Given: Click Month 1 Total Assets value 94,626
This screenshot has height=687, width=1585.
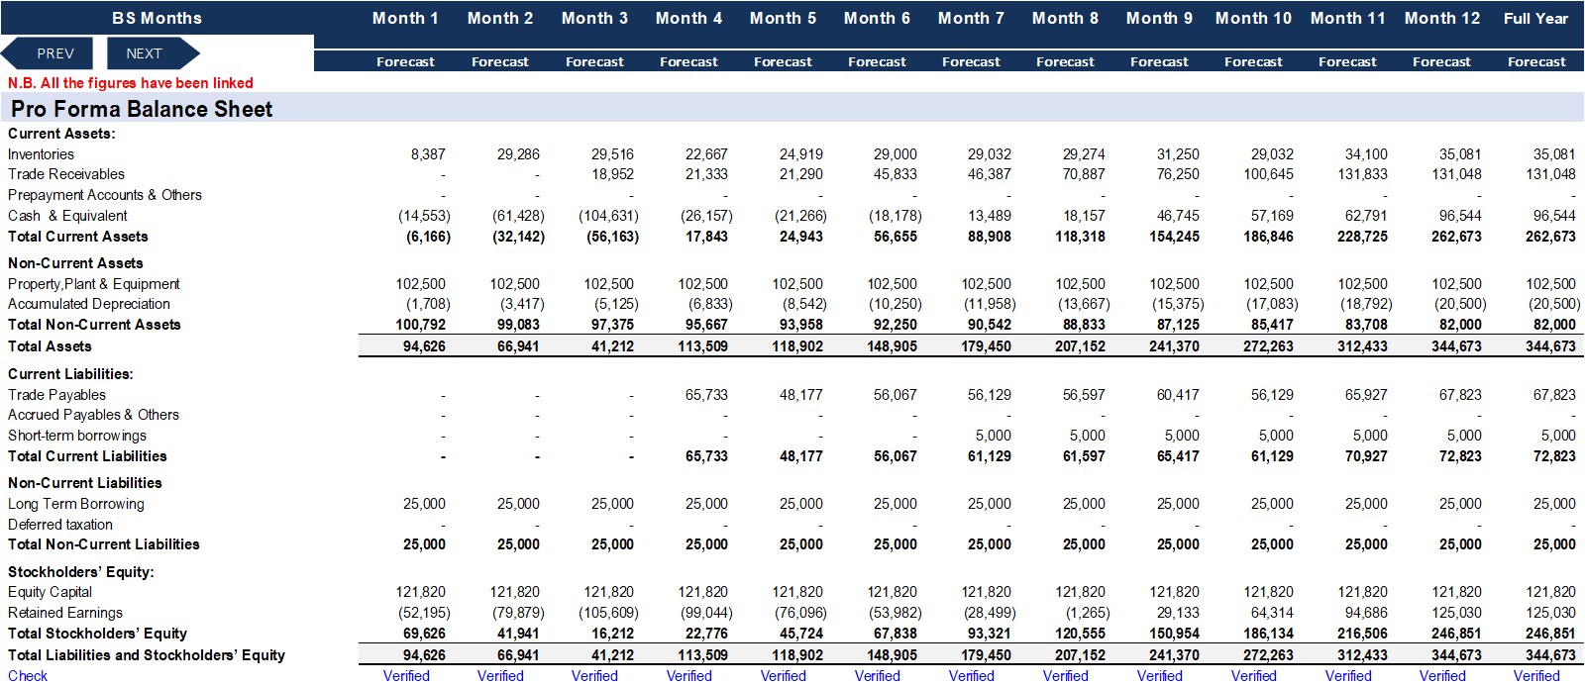Looking at the screenshot, I should [424, 346].
